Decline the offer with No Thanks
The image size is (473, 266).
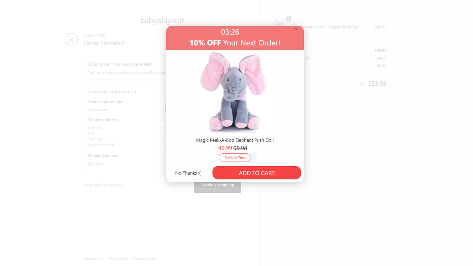tap(188, 173)
